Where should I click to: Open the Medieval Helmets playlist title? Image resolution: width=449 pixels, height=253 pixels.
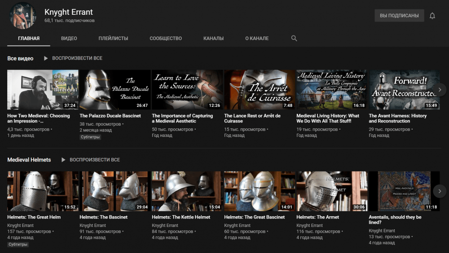(x=29, y=160)
